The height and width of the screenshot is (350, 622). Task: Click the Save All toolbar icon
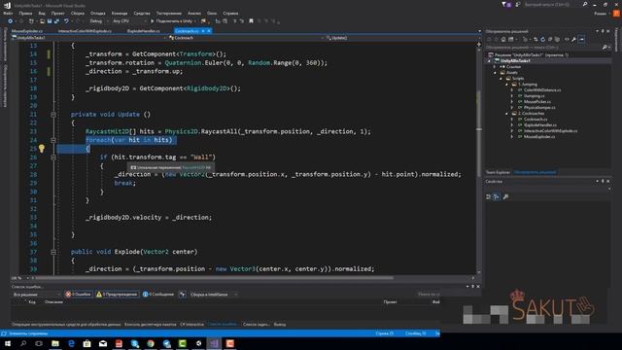click(56, 21)
